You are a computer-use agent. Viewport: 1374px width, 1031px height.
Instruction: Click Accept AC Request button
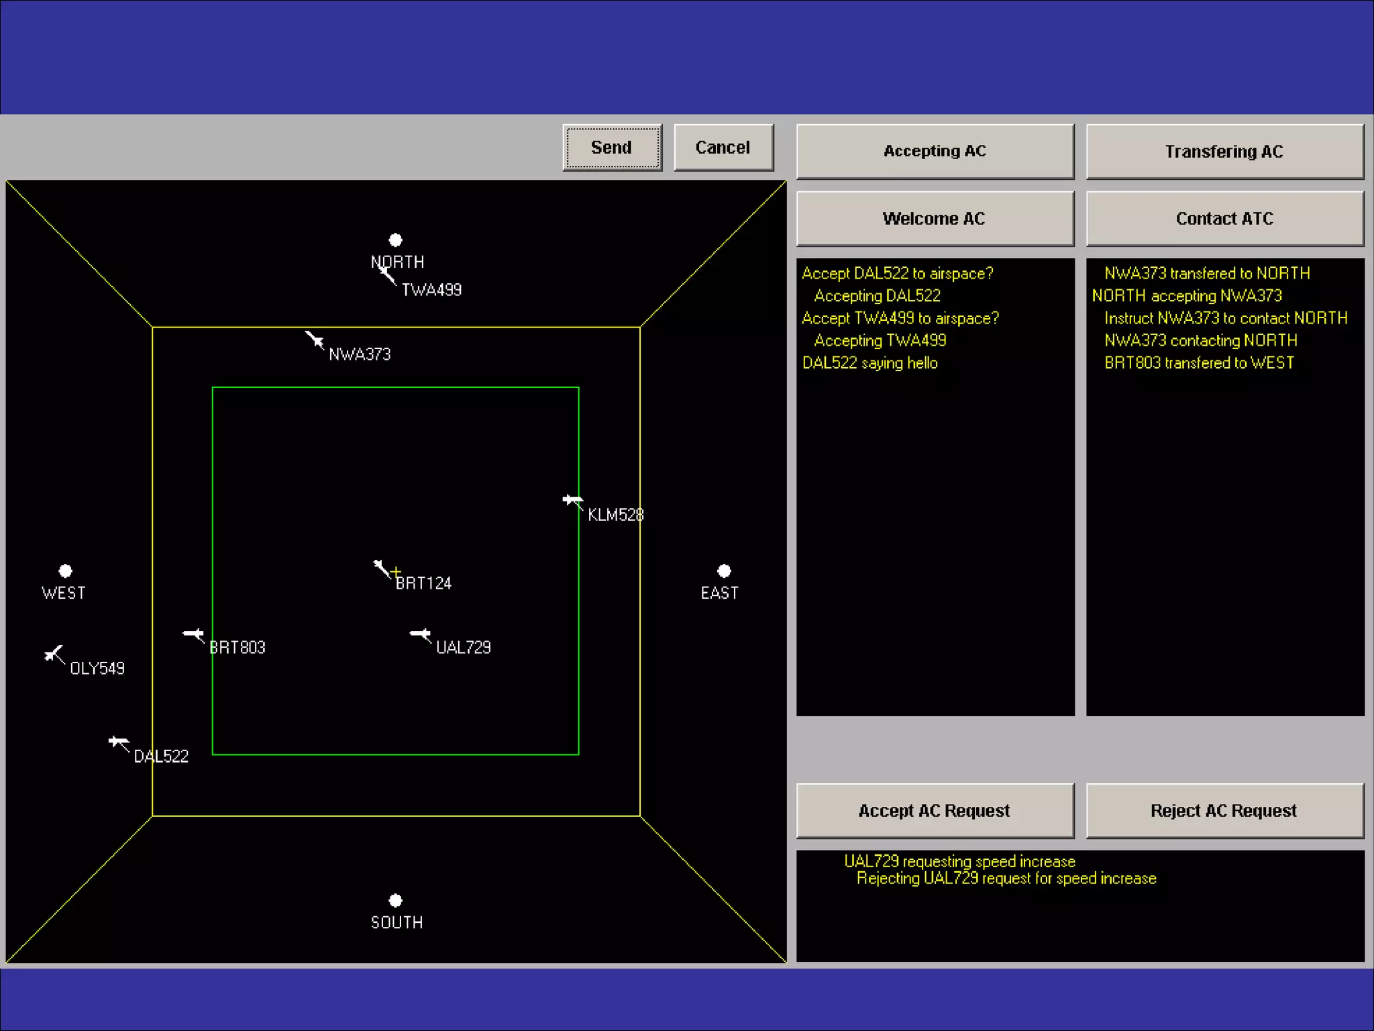tap(935, 811)
